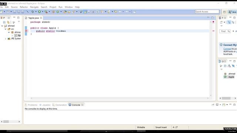Click the Open Perspective icon
Image resolution: width=237 pixels, height=133 pixels.
tap(224, 12)
